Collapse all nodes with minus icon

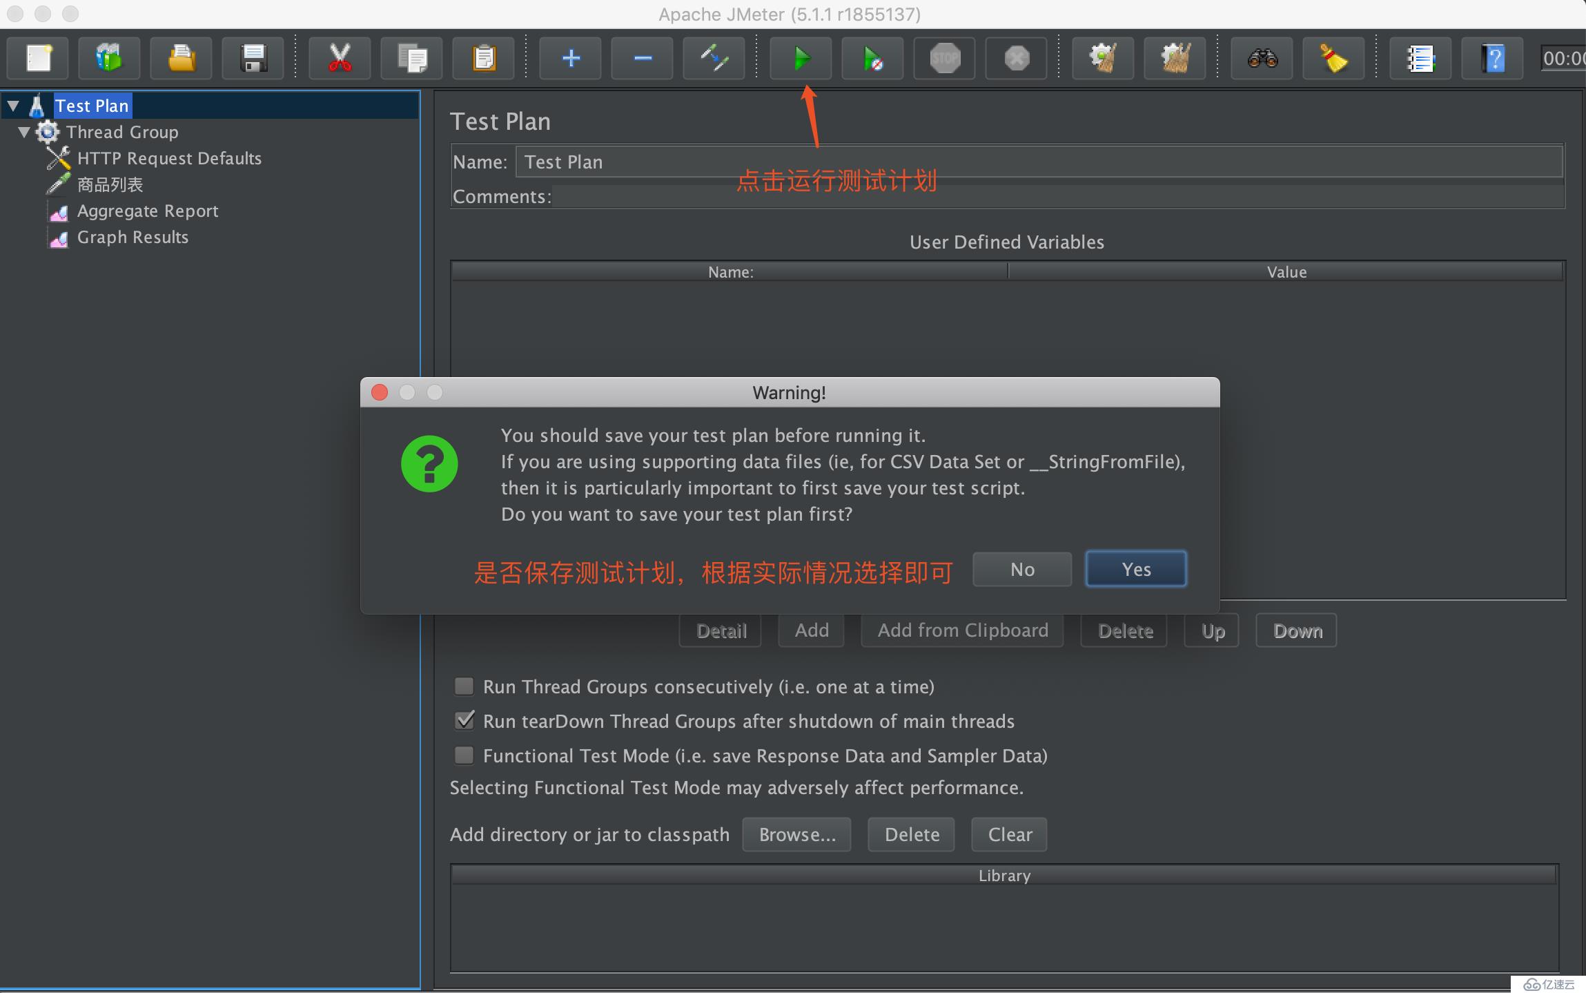[x=643, y=58]
